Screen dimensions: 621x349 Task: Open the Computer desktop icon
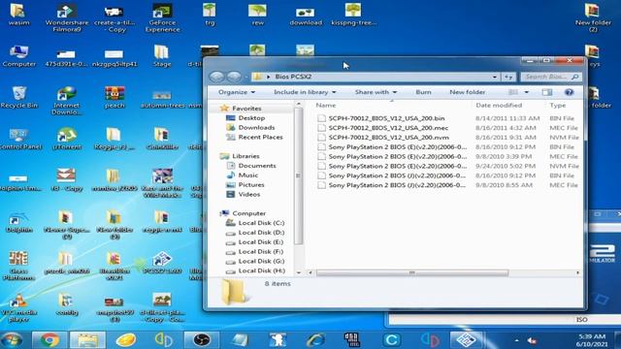[18, 56]
